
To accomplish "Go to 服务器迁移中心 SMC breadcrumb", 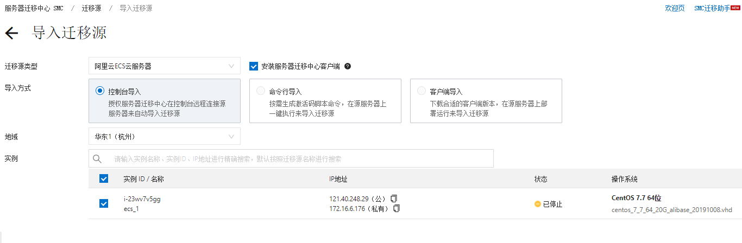I will pyautogui.click(x=34, y=8).
